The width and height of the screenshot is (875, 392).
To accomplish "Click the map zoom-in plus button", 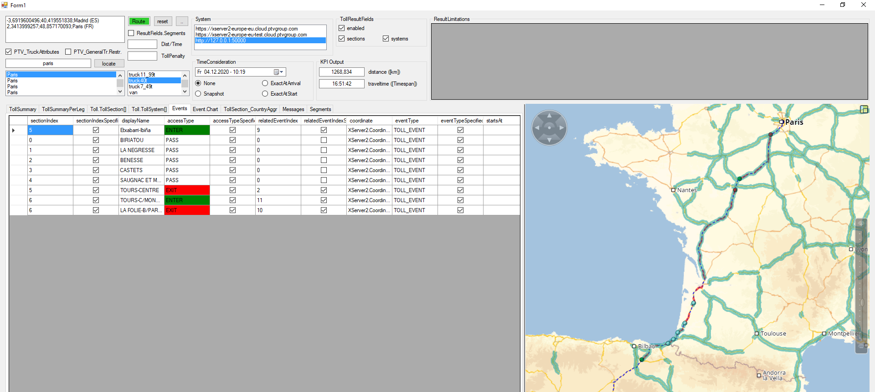I will [861, 224].
